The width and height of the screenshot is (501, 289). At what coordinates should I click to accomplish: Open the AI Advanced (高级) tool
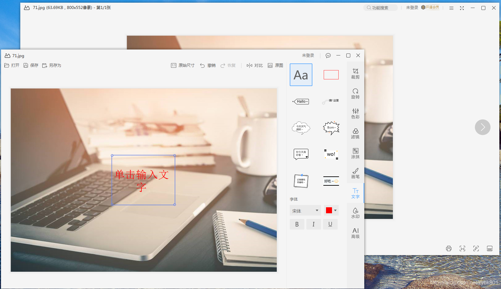point(355,233)
